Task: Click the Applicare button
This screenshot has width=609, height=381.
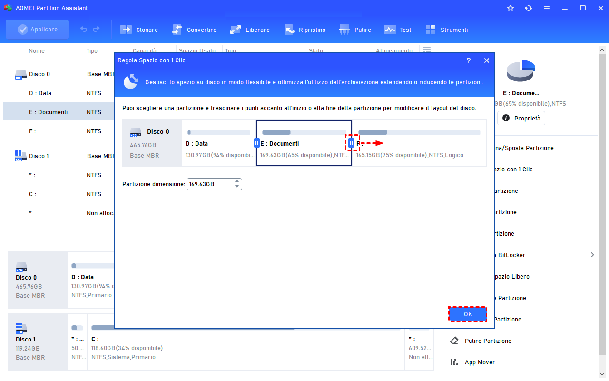Action: click(x=37, y=30)
